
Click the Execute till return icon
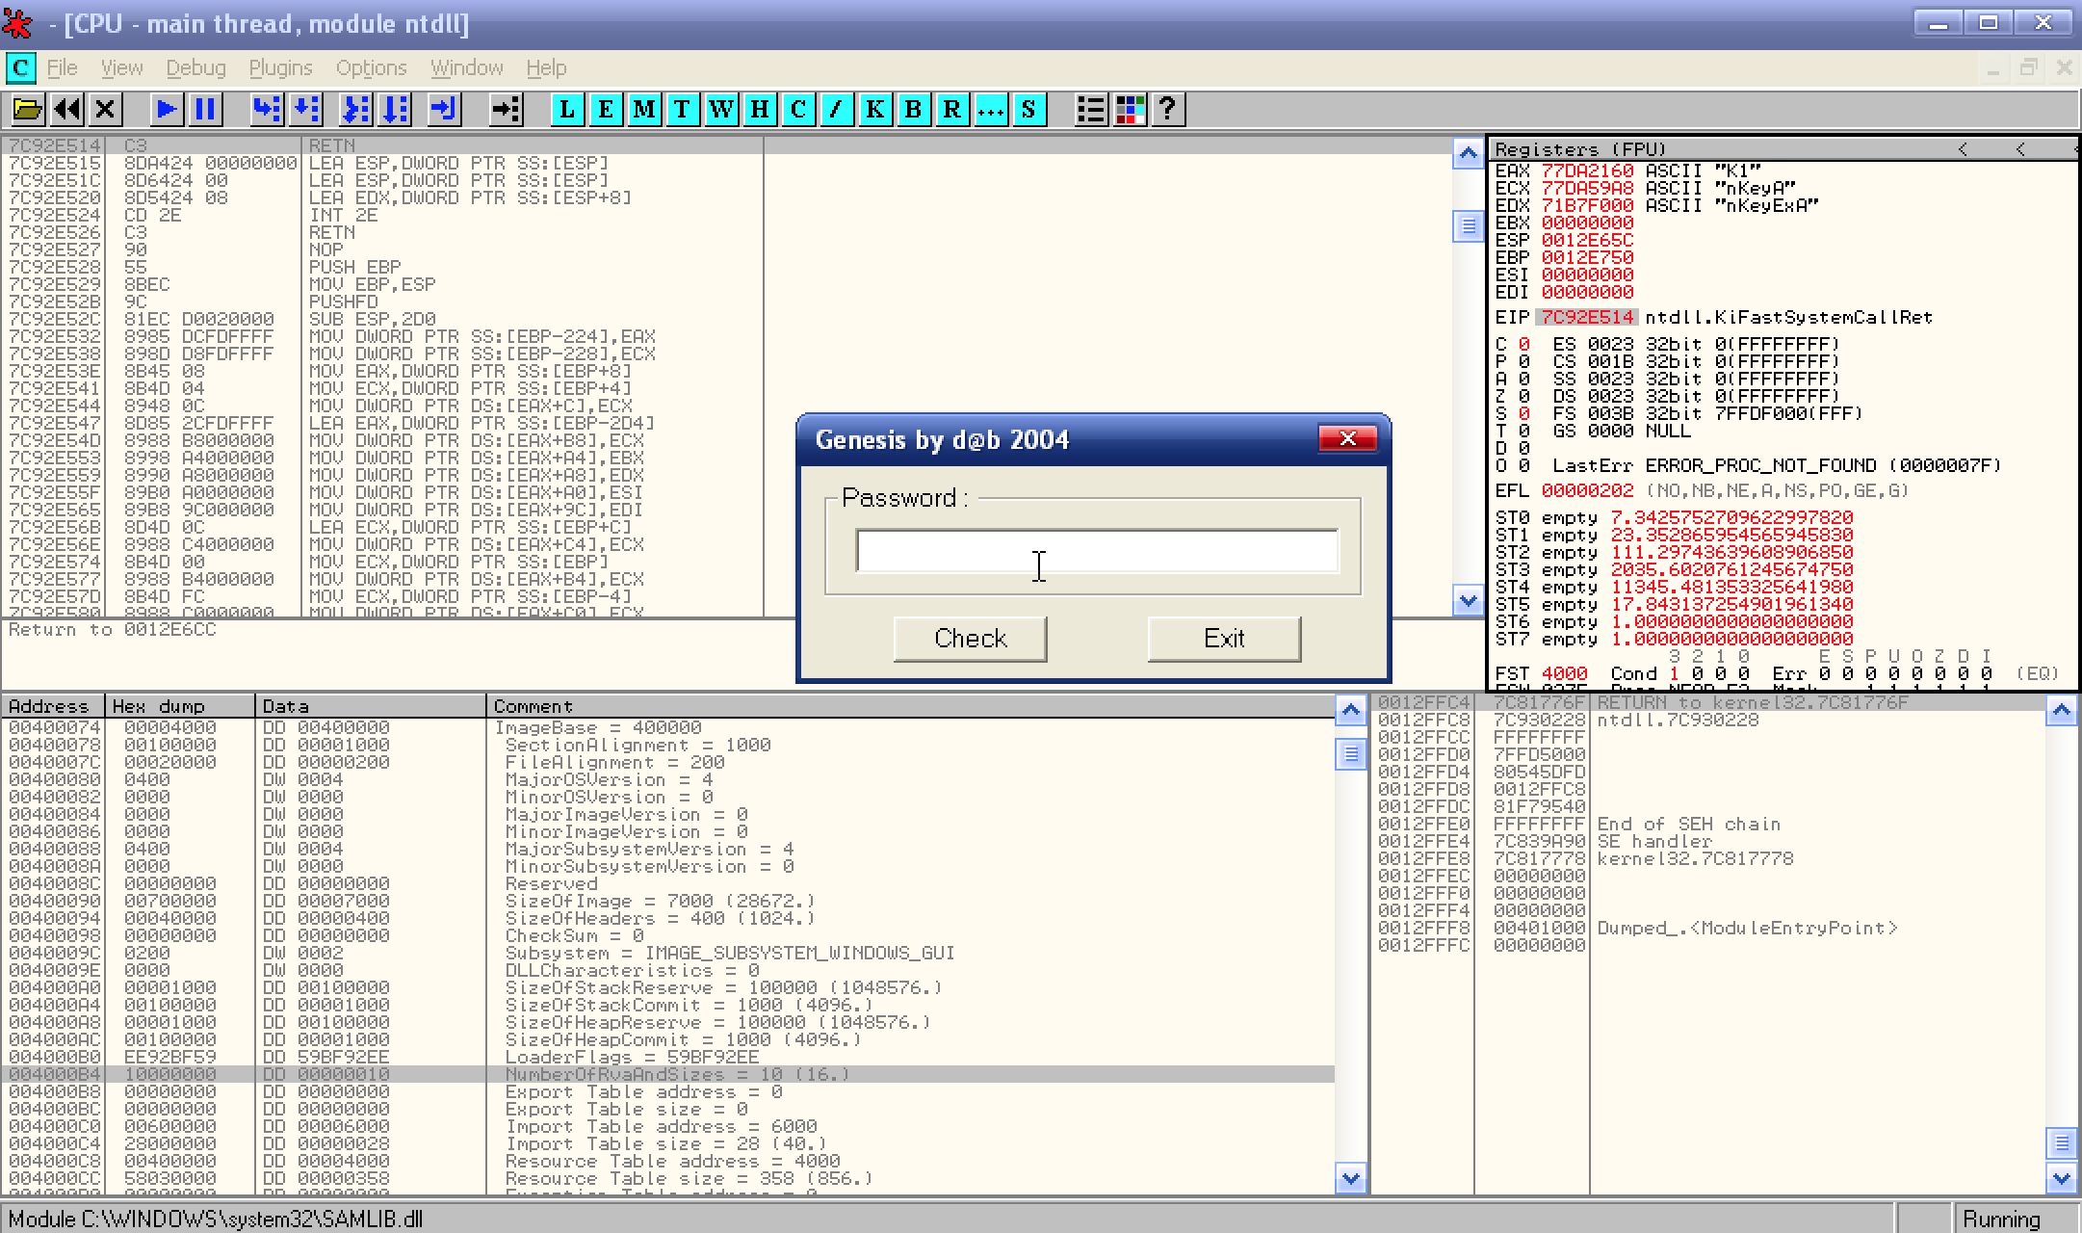pos(444,109)
